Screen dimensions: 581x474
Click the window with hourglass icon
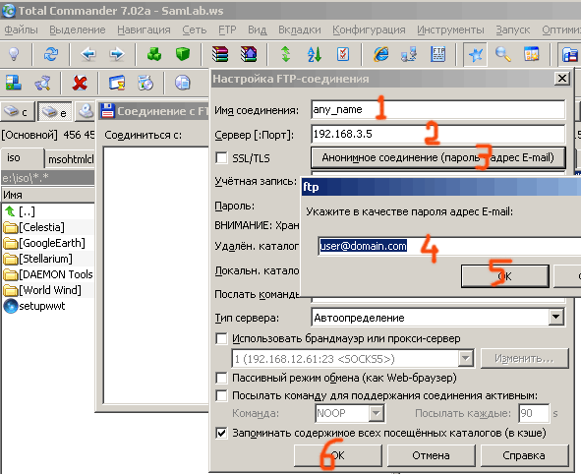click(x=117, y=83)
